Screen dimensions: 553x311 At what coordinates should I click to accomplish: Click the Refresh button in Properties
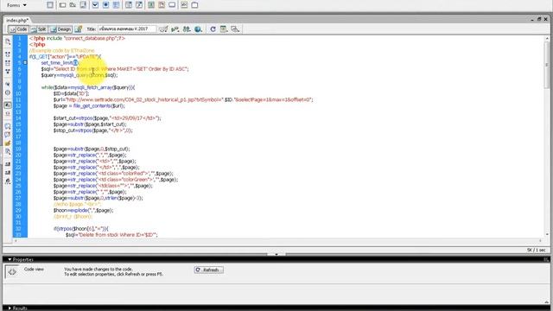coord(209,270)
